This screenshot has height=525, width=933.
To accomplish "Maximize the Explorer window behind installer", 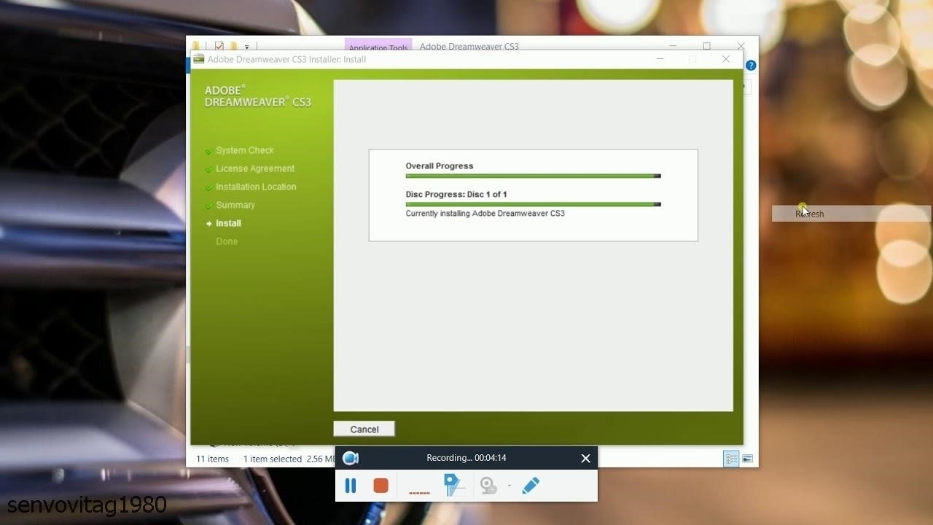I will pos(706,46).
